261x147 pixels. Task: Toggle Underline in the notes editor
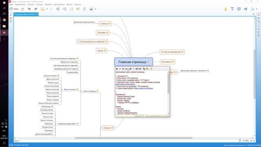(x=123, y=69)
